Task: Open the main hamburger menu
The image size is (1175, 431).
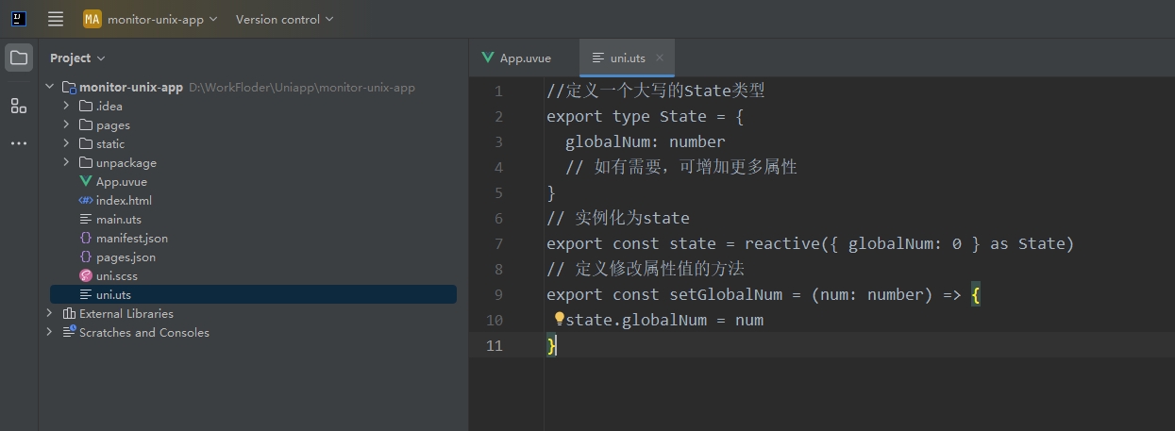Action: point(56,19)
